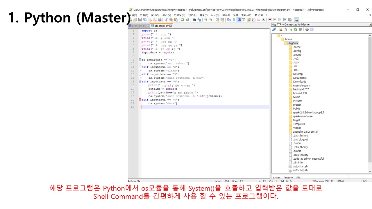Open Replace toolbar icon
The width and height of the screenshot is (372, 209).
click(199, 20)
